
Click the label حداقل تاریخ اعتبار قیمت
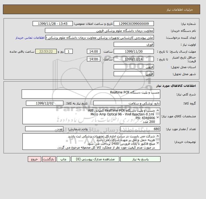click(x=184, y=59)
